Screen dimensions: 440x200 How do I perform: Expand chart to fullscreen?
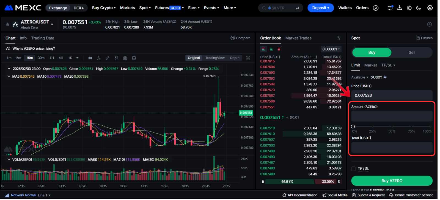[248, 58]
